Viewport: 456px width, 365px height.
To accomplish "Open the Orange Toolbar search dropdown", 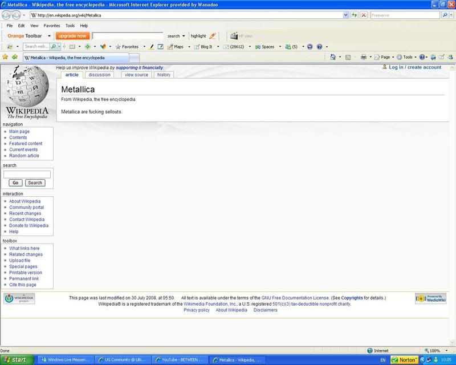I will point(184,36).
